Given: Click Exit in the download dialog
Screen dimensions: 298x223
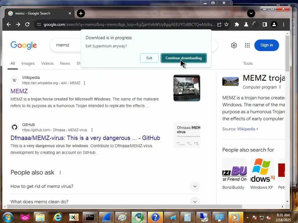Looking at the screenshot, I should tap(149, 58).
